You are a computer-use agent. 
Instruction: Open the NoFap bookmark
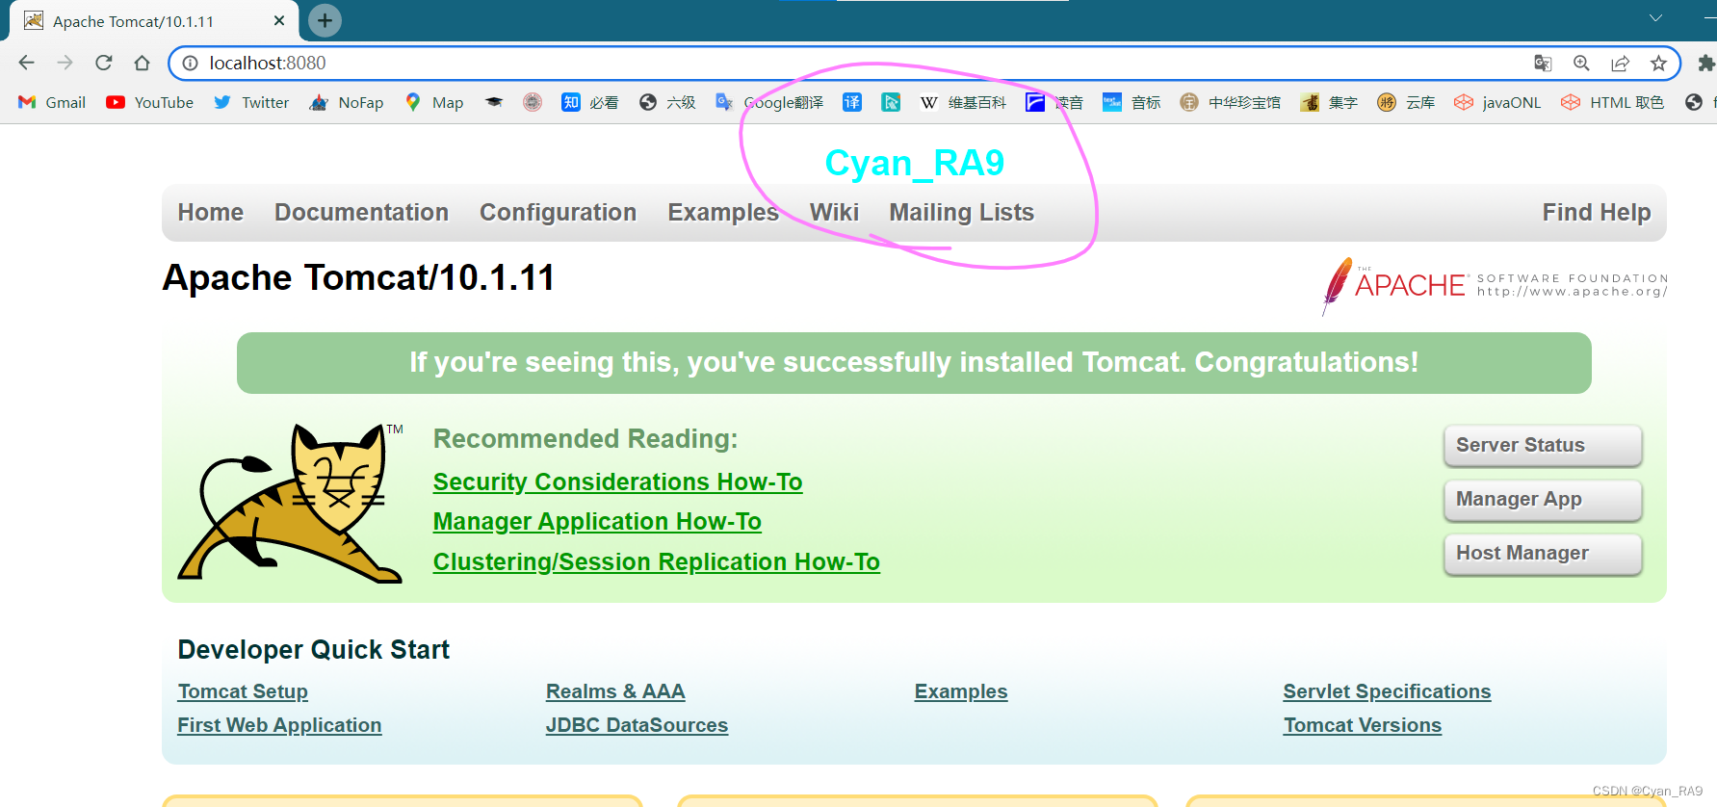click(346, 102)
